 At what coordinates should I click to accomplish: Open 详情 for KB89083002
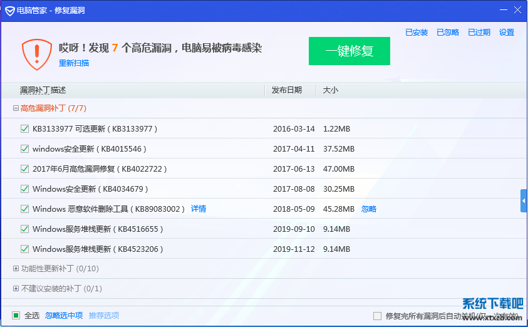(x=199, y=209)
